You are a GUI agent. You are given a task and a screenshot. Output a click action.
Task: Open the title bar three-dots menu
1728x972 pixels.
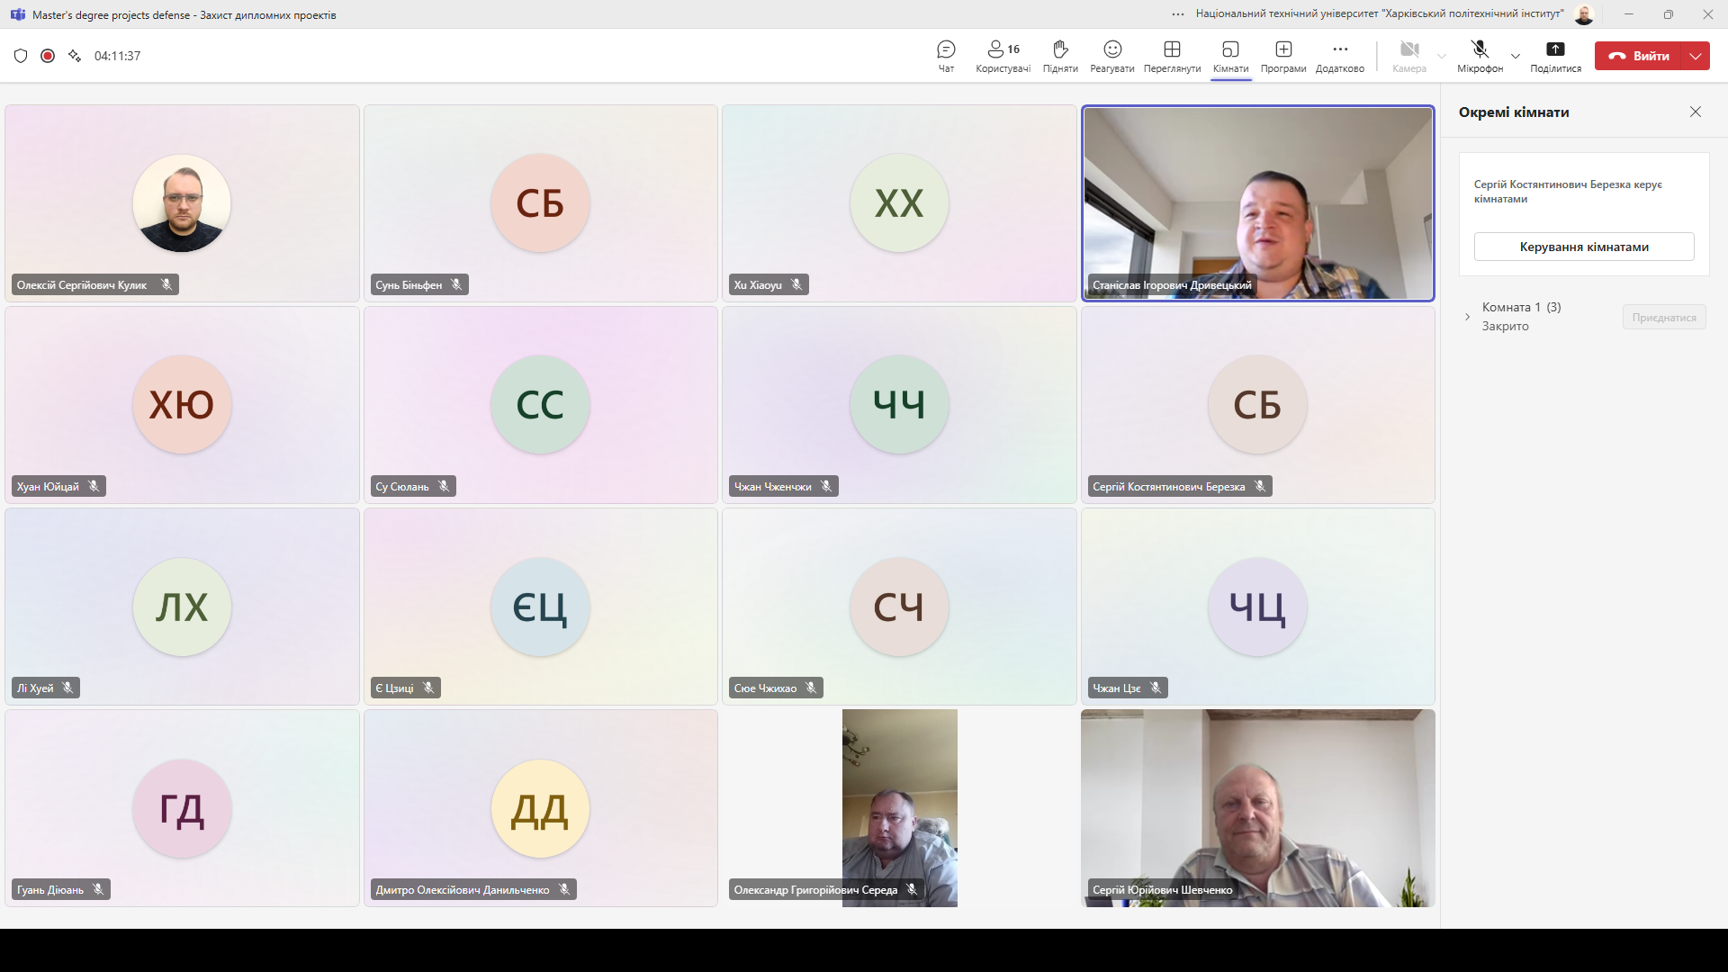coord(1178,14)
